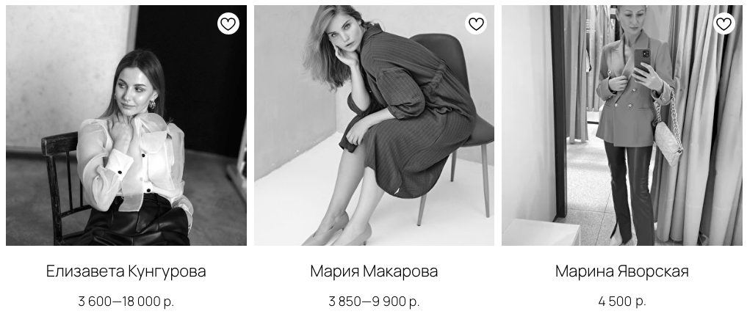Add Елизавета Кунгурова to favorites with heart

click(x=228, y=23)
